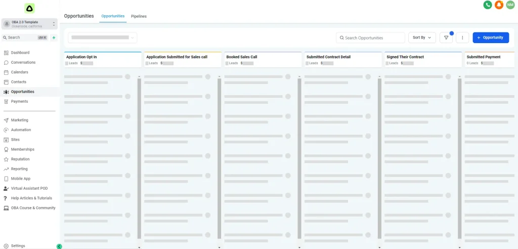This screenshot has height=249, width=518.
Task: Open the OBA 2.0 Template account switcher
Action: (29, 24)
